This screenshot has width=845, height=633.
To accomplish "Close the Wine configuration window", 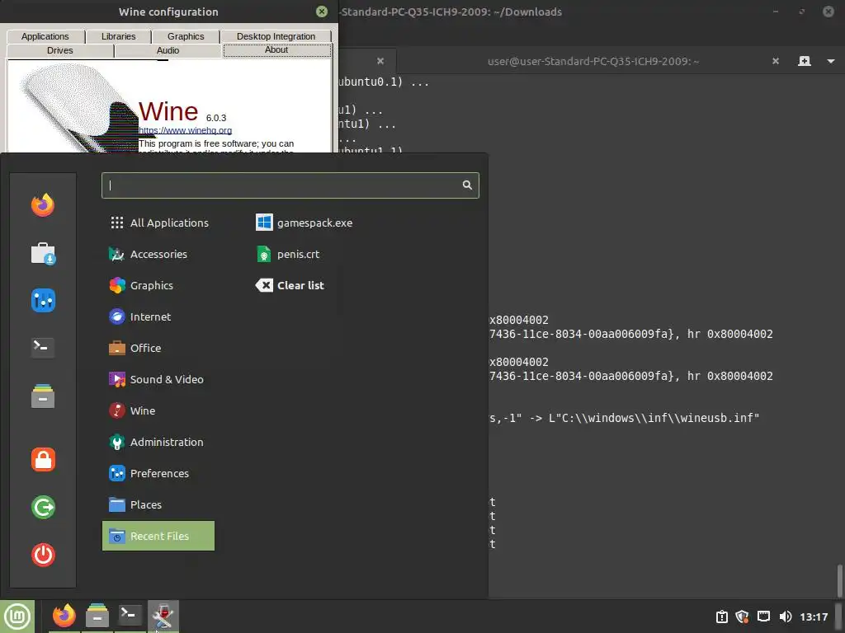I will coord(322,12).
